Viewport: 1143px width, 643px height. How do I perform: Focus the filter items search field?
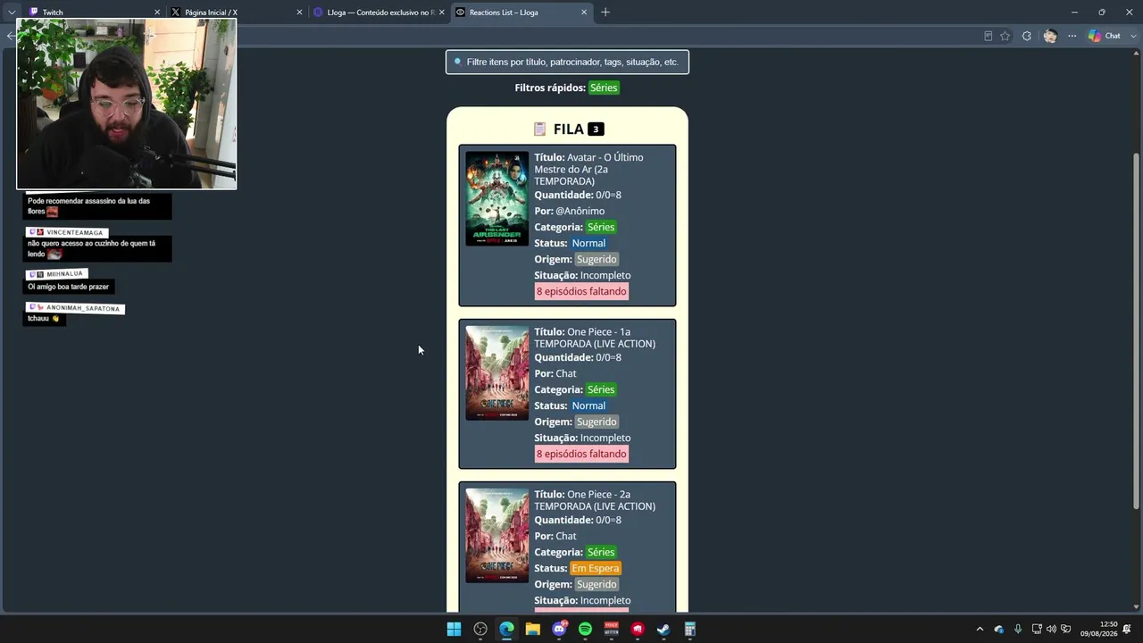coord(567,62)
